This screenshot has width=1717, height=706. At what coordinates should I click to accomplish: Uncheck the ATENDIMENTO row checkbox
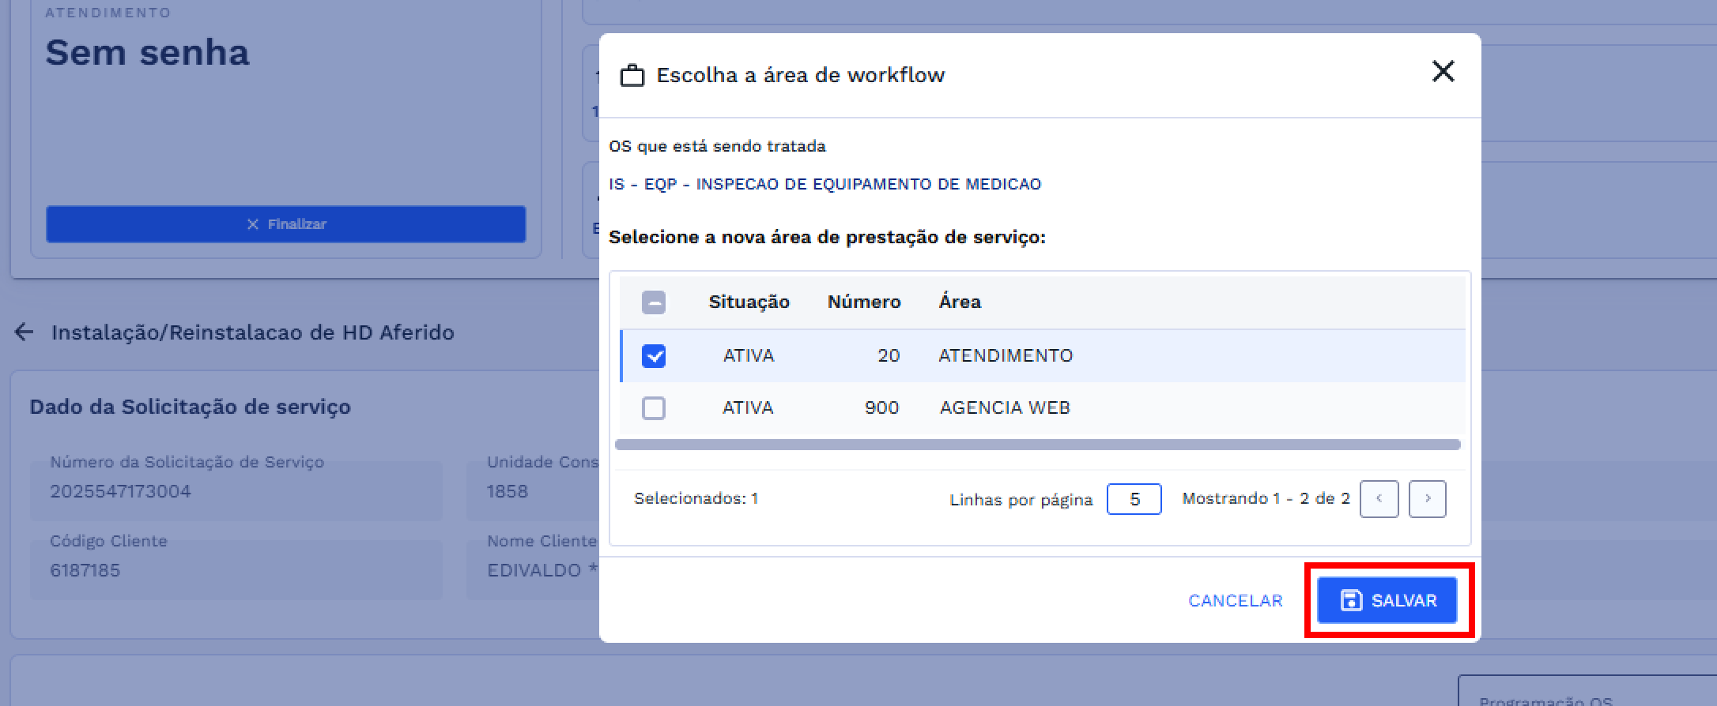click(x=654, y=356)
